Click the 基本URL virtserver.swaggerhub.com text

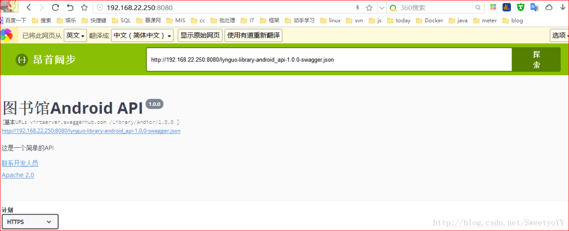(91, 122)
